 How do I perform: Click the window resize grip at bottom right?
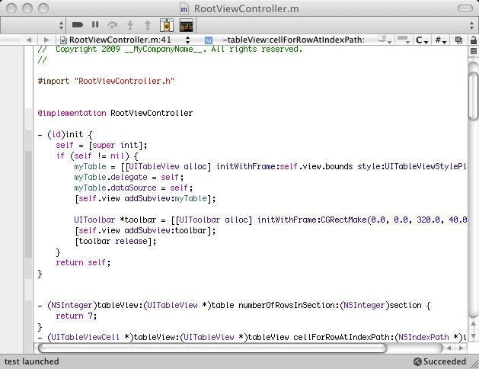(474, 364)
